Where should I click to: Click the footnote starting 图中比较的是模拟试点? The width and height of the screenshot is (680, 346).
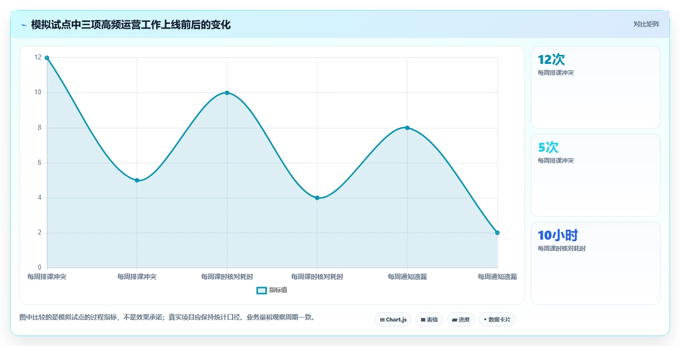pos(167,318)
